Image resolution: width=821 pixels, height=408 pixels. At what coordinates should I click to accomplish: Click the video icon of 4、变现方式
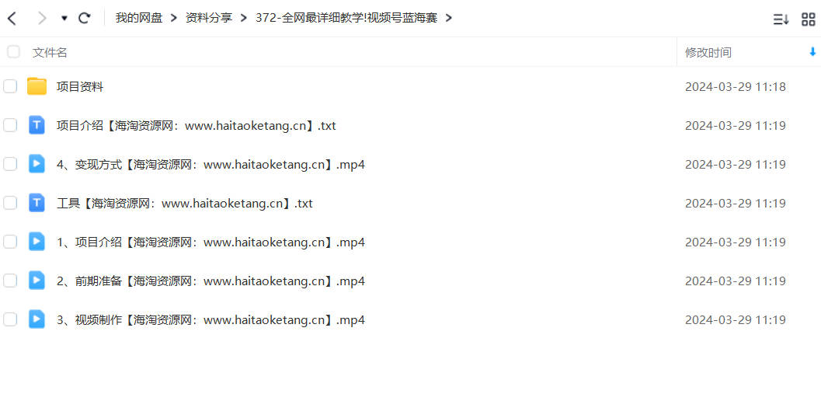(x=37, y=164)
